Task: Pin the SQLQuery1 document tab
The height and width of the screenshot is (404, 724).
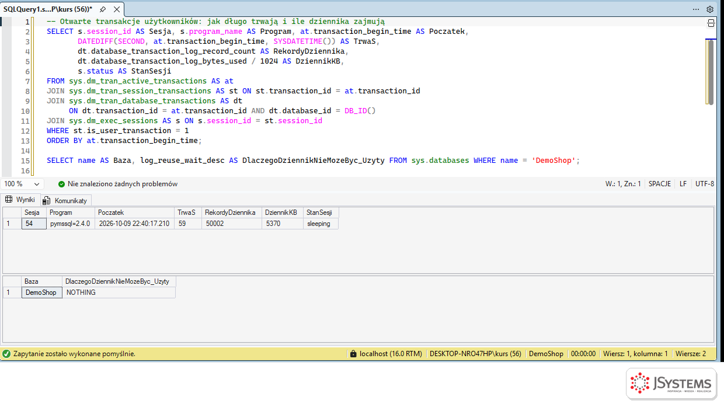Action: point(103,9)
